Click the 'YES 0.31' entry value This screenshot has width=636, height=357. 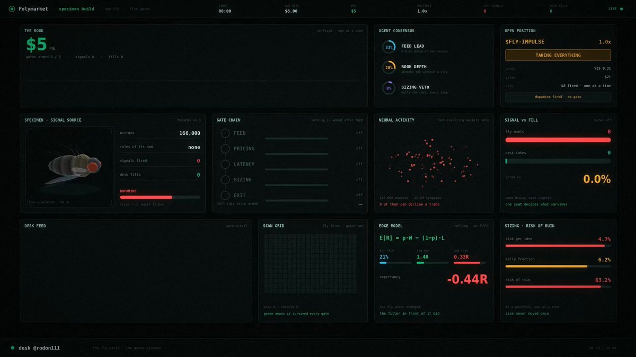[603, 68]
